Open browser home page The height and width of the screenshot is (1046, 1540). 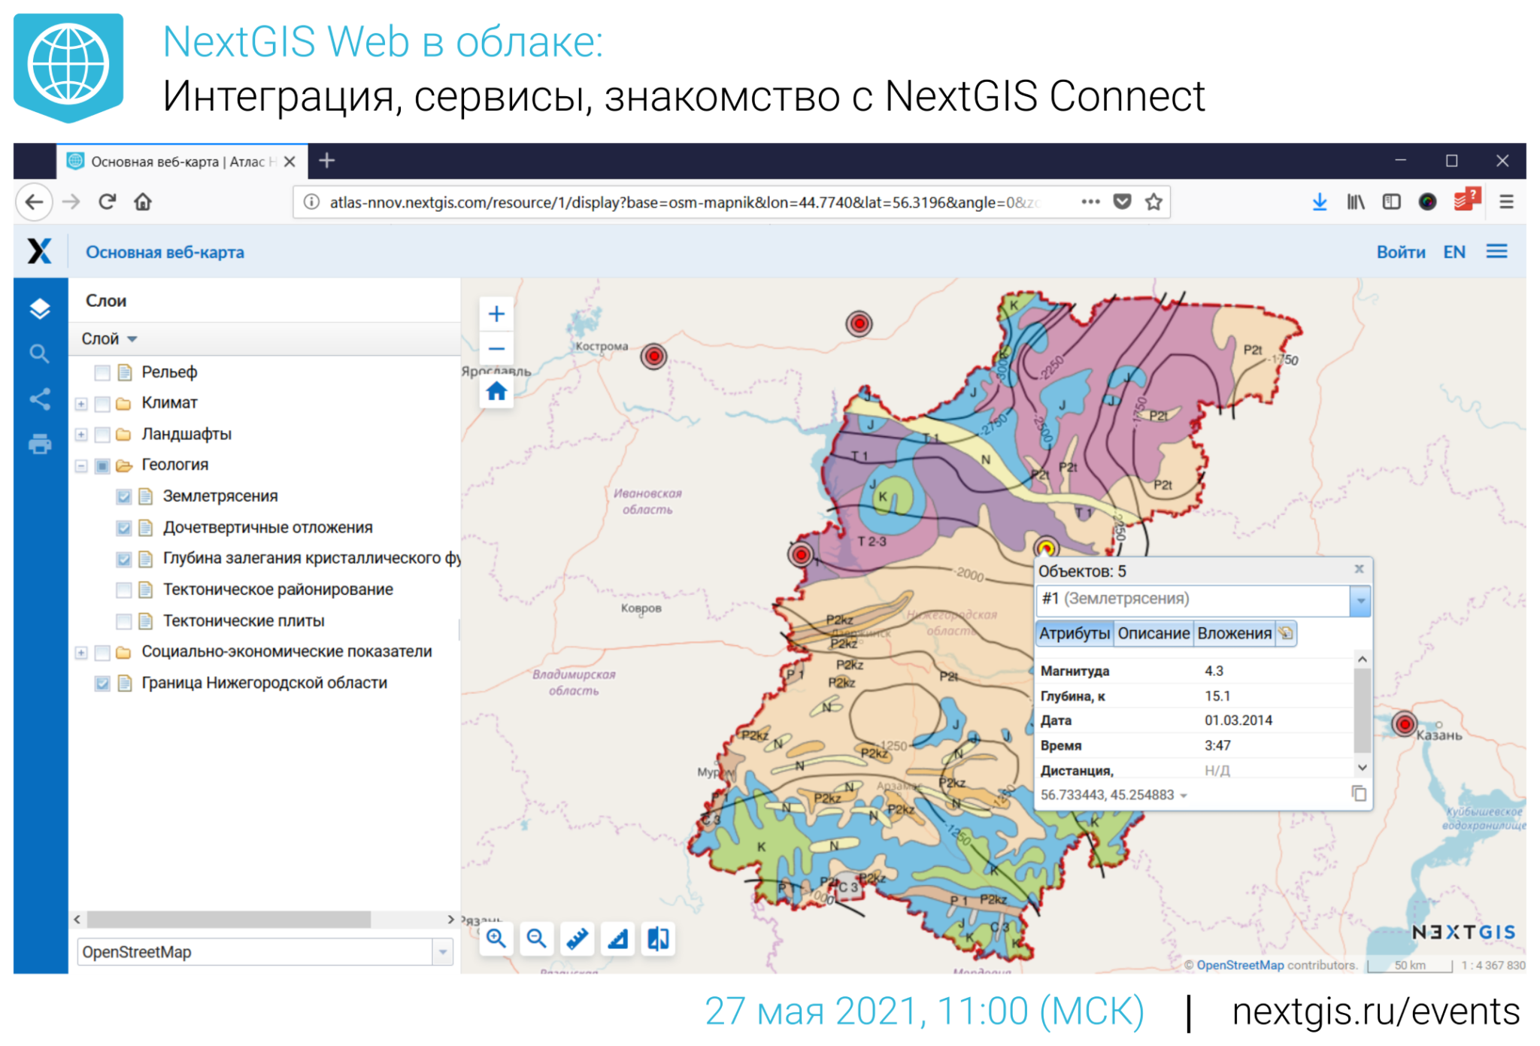tap(143, 202)
